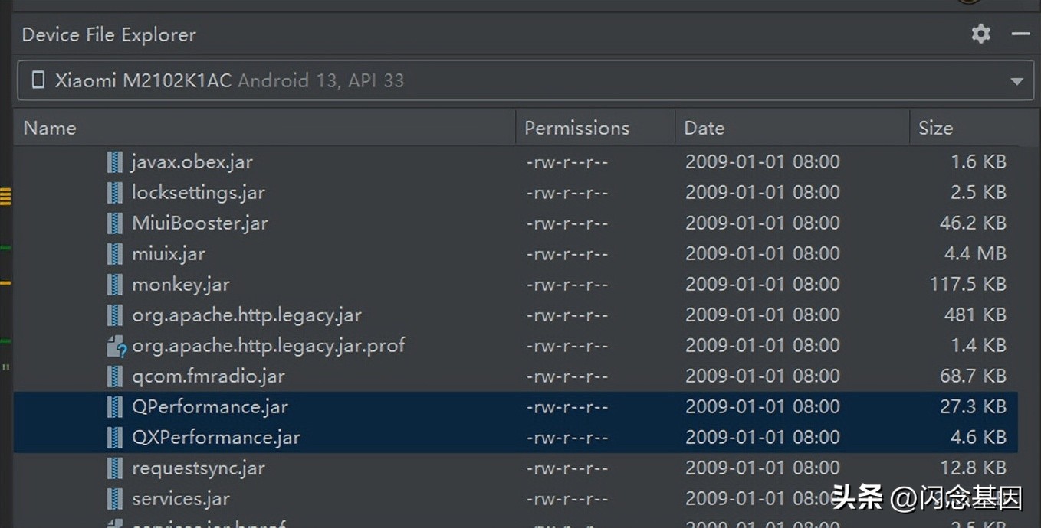
Task: Select the monkey.jar file row
Action: pyautogui.click(x=181, y=285)
